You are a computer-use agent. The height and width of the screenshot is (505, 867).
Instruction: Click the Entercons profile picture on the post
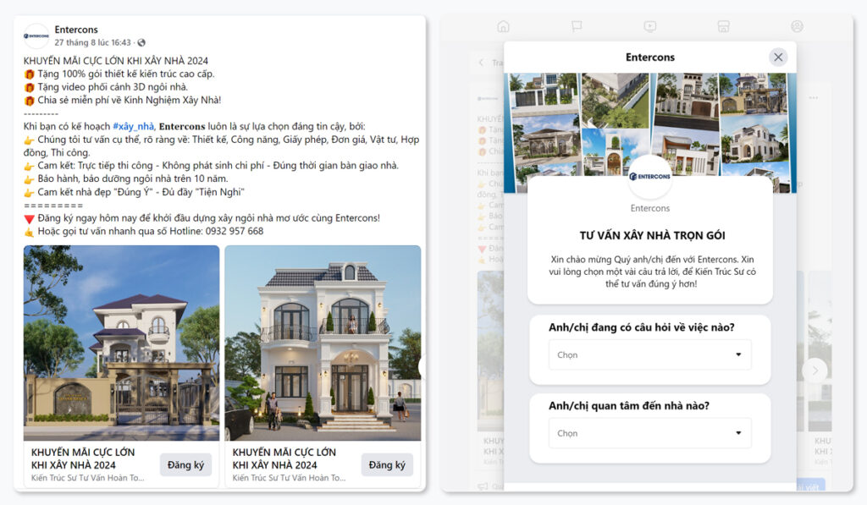(36, 36)
